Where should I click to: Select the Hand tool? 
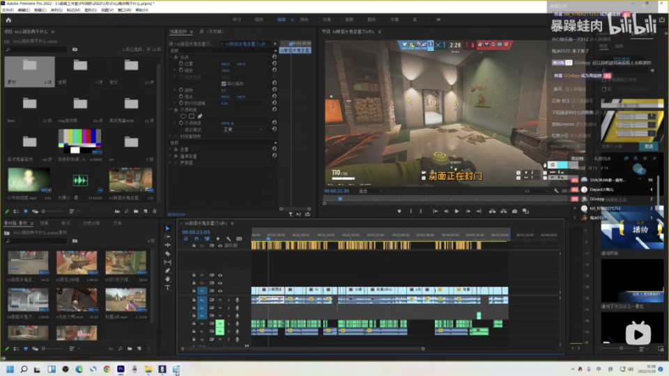tap(168, 279)
